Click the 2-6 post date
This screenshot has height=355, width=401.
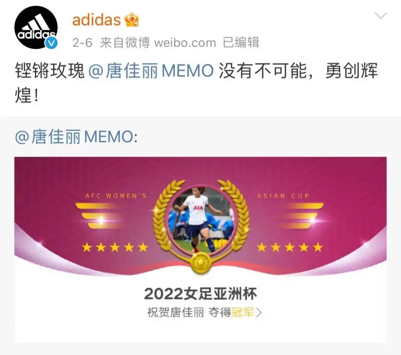82,43
